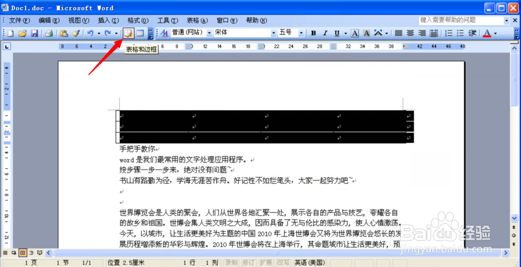Open character scaling dropdown arrow
521x267 pixels.
click(x=387, y=33)
